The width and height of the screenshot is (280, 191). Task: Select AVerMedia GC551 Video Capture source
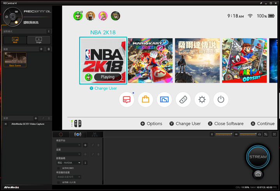[28, 124]
